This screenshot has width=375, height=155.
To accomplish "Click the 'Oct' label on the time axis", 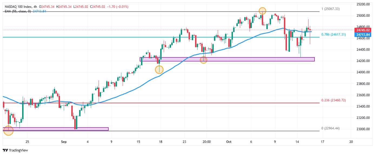I will 229,142.
